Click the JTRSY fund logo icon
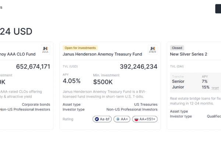221x147 pixels. (152, 50)
